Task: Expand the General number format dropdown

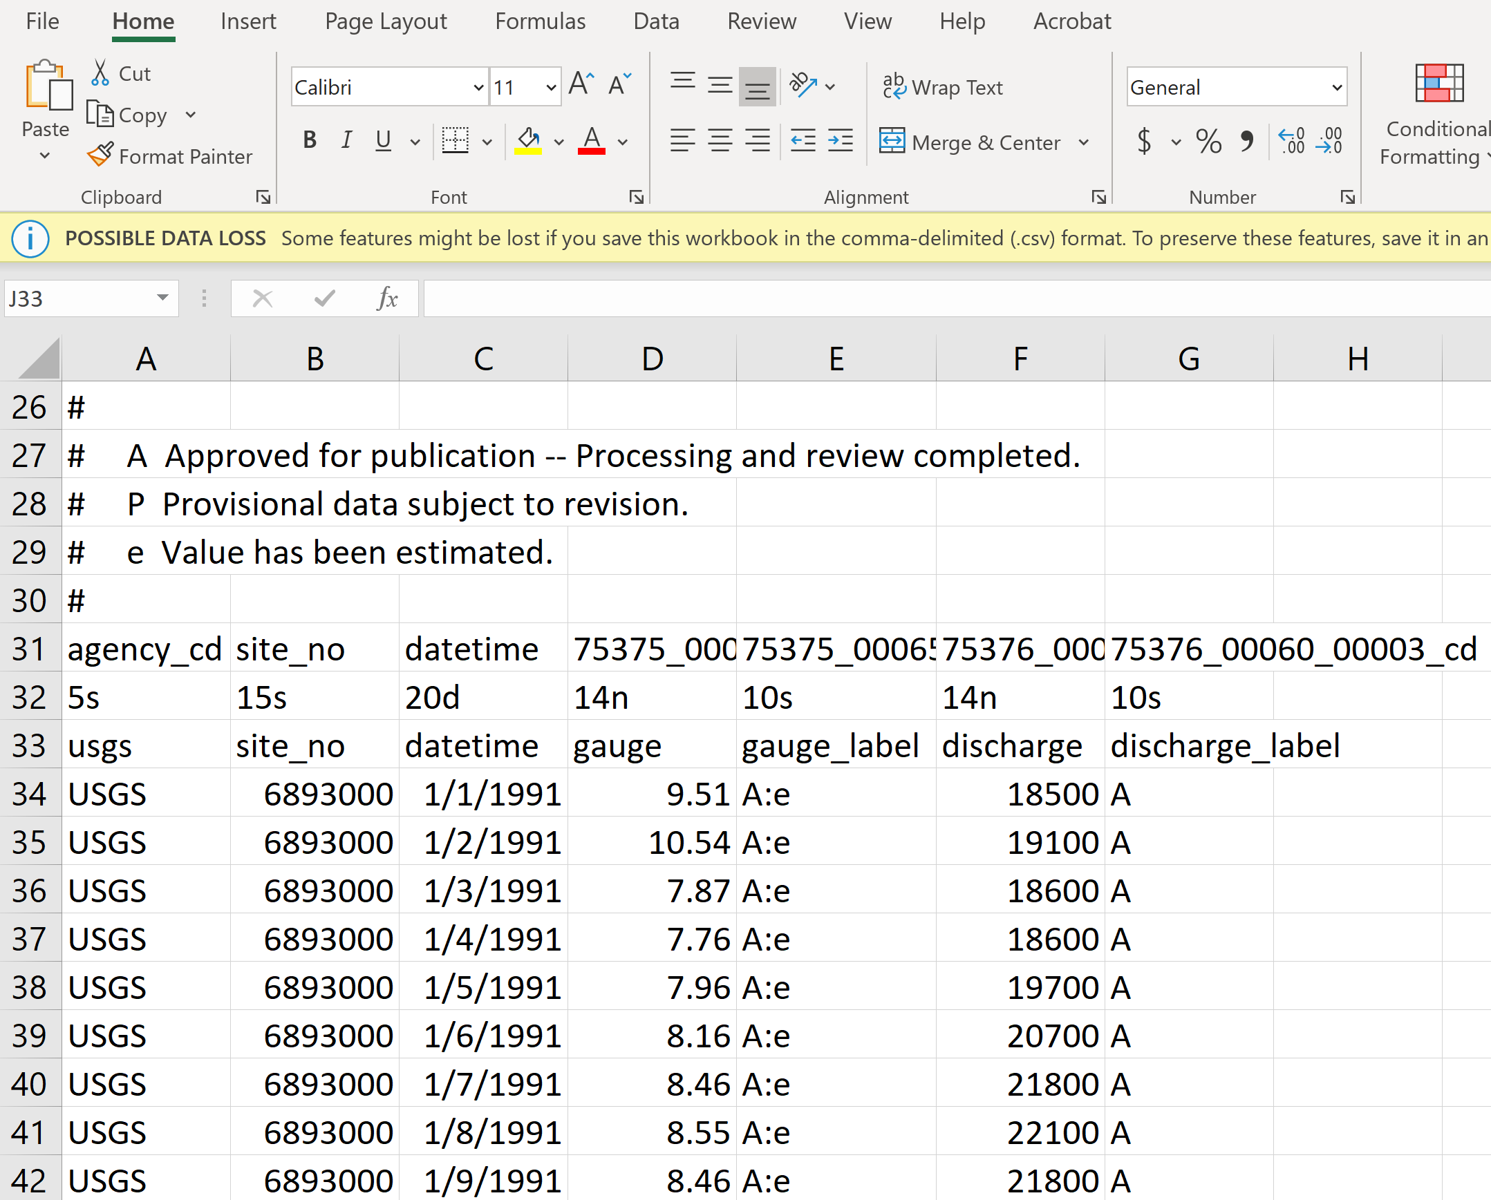Action: 1336,87
